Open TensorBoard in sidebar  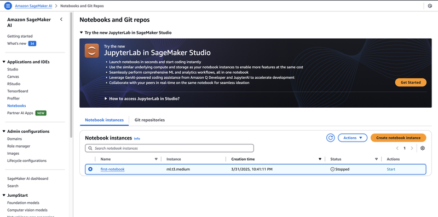pyautogui.click(x=18, y=91)
